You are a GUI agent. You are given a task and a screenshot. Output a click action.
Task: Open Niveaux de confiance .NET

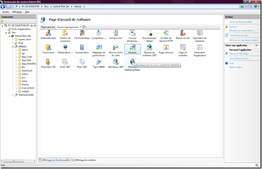point(149,50)
